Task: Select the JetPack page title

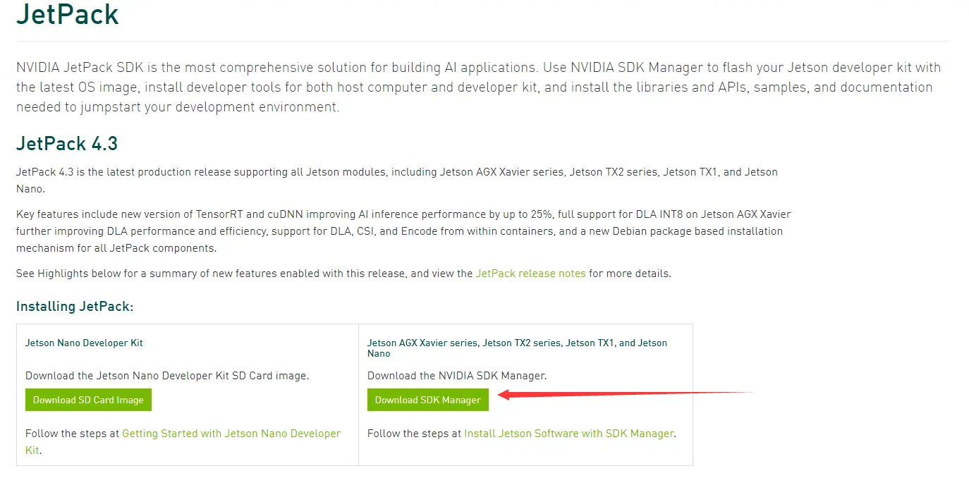Action: pyautogui.click(x=68, y=14)
